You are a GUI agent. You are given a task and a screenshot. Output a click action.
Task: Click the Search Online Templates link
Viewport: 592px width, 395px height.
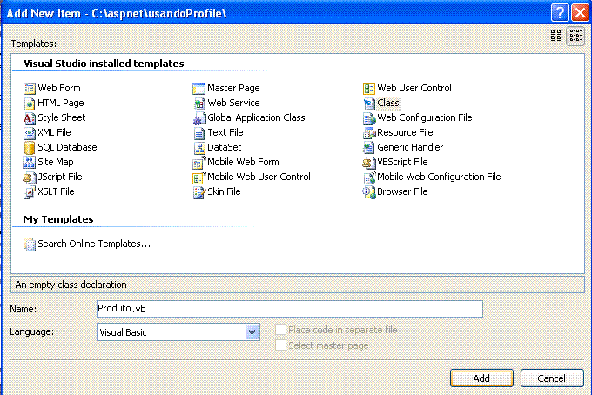pos(94,244)
